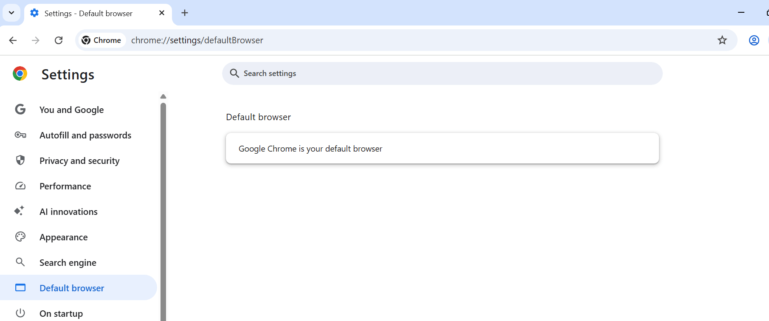The image size is (769, 321).
Task: Reload the current page
Action: (59, 40)
